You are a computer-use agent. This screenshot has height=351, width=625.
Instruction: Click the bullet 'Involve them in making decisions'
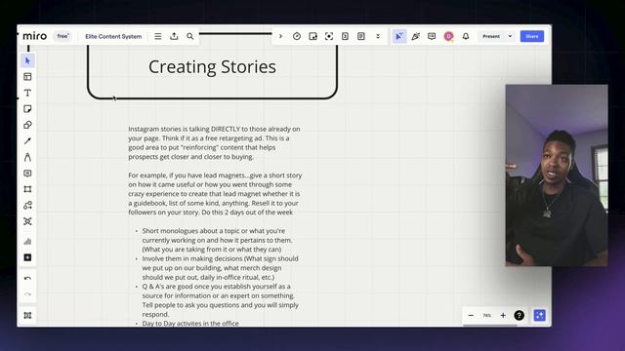[x=220, y=268]
